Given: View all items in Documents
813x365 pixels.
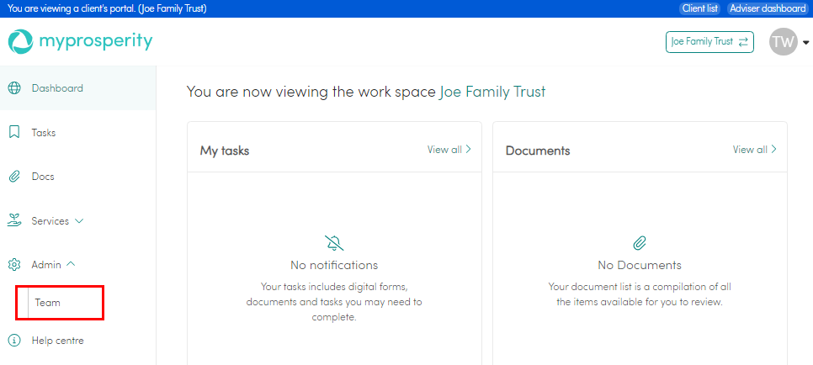Looking at the screenshot, I should pyautogui.click(x=754, y=150).
